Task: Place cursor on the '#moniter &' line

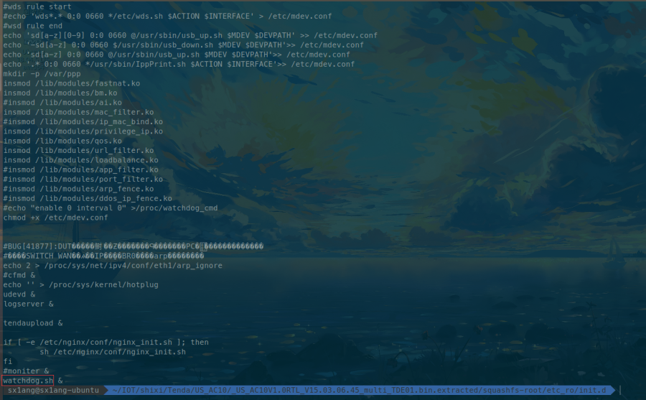Action: pyautogui.click(x=26, y=371)
